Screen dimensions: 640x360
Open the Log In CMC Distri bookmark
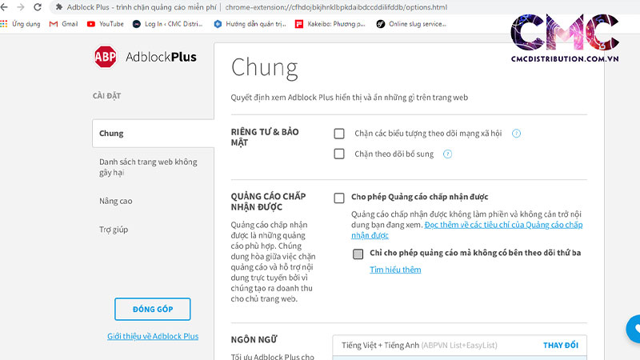[168, 24]
